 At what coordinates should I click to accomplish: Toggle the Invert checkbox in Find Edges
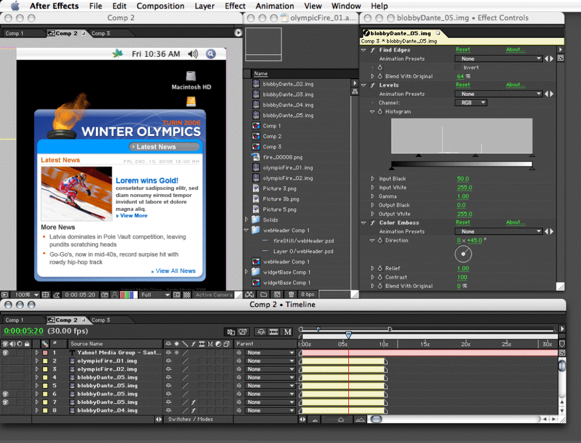458,67
